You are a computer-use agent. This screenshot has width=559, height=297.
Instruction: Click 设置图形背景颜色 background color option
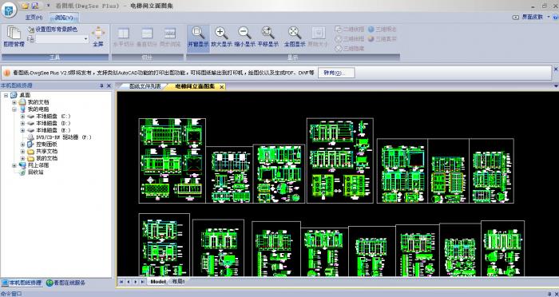pos(53,30)
